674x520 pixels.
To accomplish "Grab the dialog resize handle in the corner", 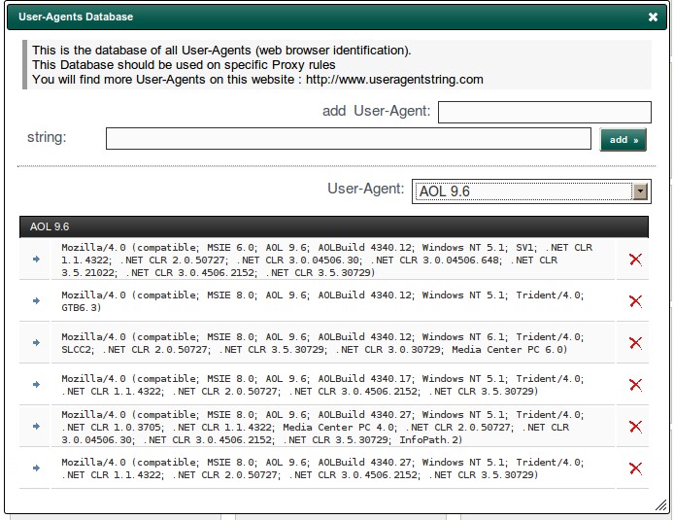I will (660, 505).
